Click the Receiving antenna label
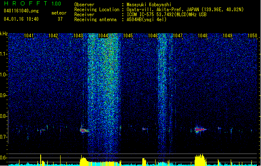 coord(95,20)
